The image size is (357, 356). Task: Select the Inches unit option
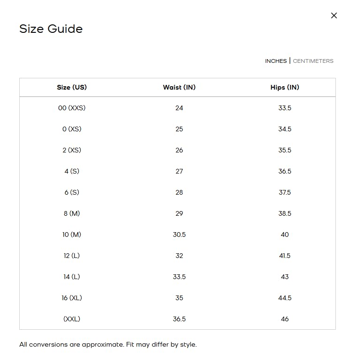(x=276, y=61)
